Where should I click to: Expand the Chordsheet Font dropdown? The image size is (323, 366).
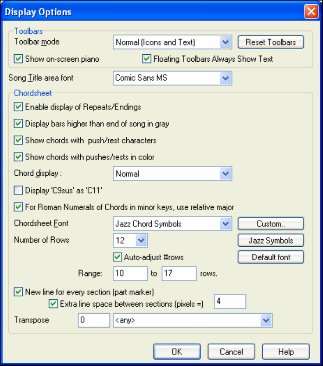[226, 224]
